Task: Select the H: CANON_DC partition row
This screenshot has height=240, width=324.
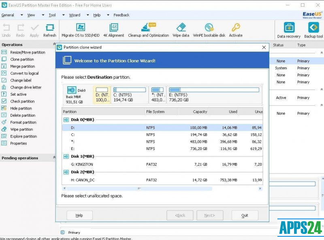Action: coord(162,180)
